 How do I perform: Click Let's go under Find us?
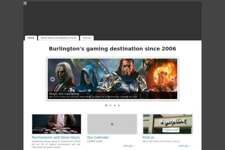point(184,146)
